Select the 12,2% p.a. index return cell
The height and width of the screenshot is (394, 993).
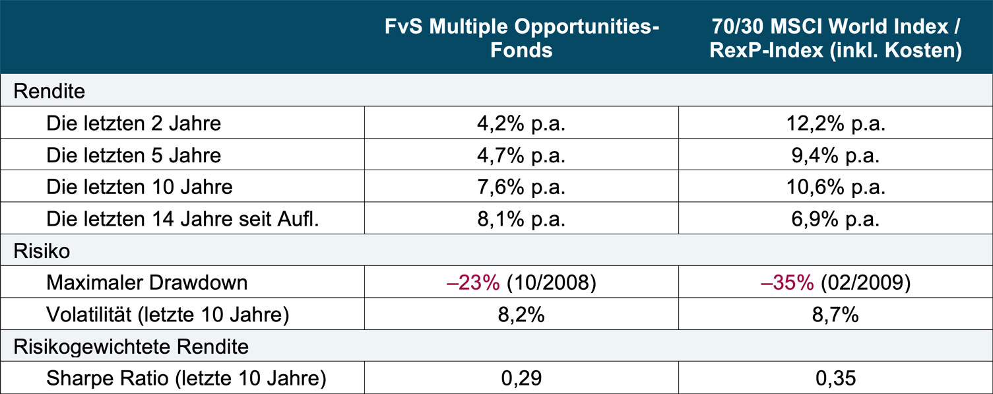pyautogui.click(x=835, y=123)
